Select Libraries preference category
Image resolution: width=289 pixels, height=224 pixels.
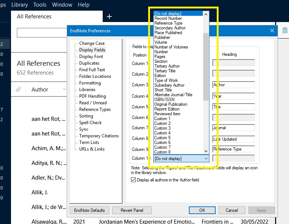[x=87, y=90]
